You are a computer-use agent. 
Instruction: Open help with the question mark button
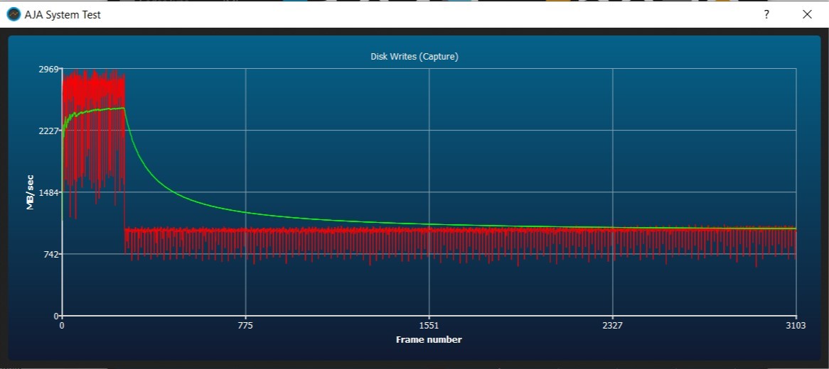(766, 14)
